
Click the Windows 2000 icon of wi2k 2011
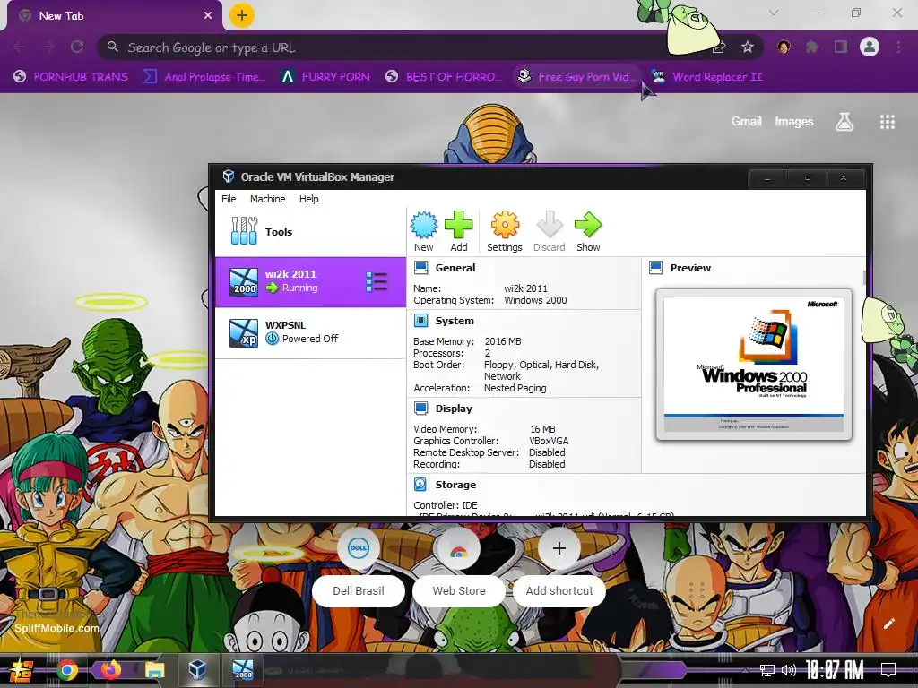(x=243, y=282)
